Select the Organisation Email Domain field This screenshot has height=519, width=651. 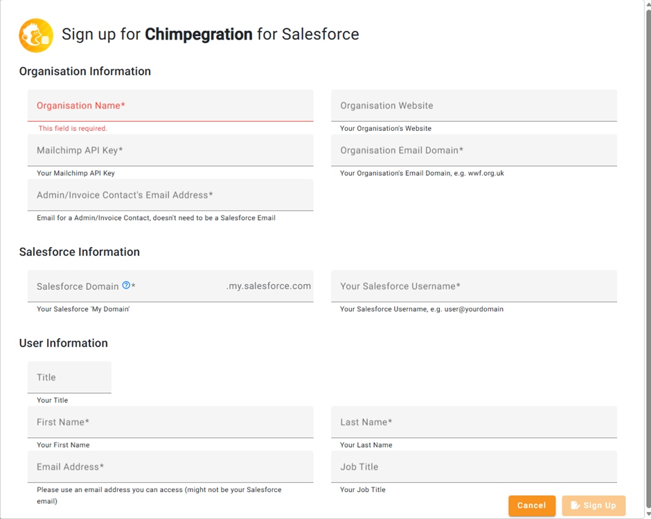(474, 150)
